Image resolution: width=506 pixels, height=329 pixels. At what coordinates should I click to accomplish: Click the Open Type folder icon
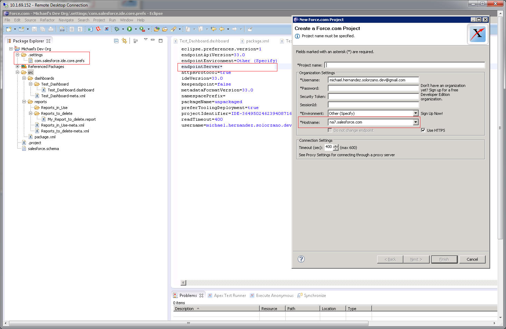(x=156, y=29)
